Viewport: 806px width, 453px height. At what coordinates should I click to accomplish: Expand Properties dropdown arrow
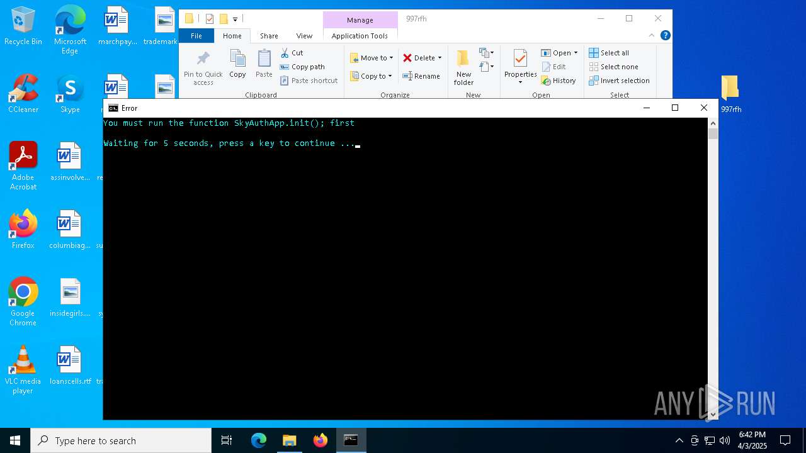click(520, 82)
